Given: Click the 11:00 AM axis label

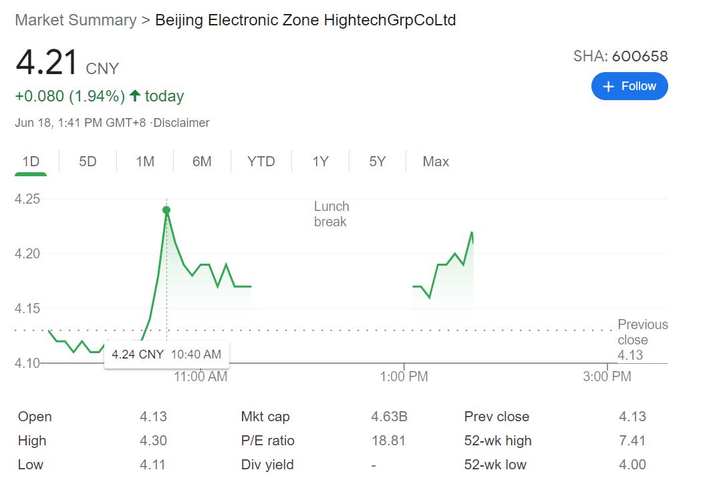Looking at the screenshot, I should [200, 377].
